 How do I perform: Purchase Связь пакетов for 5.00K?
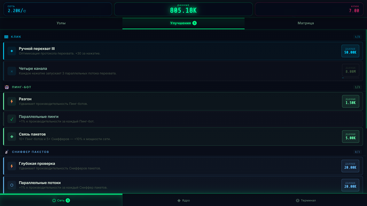[x=350, y=136]
